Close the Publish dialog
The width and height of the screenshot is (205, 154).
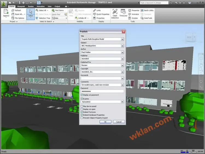coord(124,31)
